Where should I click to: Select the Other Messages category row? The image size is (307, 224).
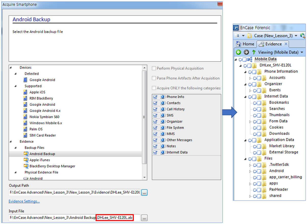(186, 140)
